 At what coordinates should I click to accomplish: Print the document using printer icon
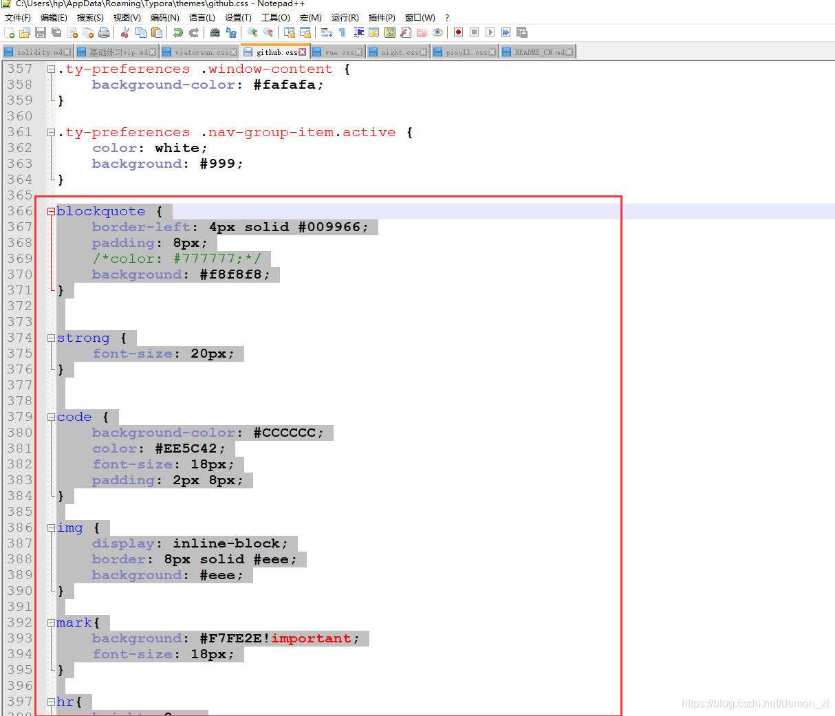click(x=103, y=32)
